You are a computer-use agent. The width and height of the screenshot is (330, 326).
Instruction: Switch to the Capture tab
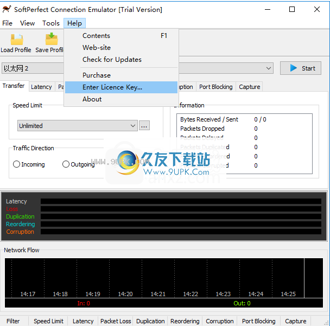[x=249, y=87]
